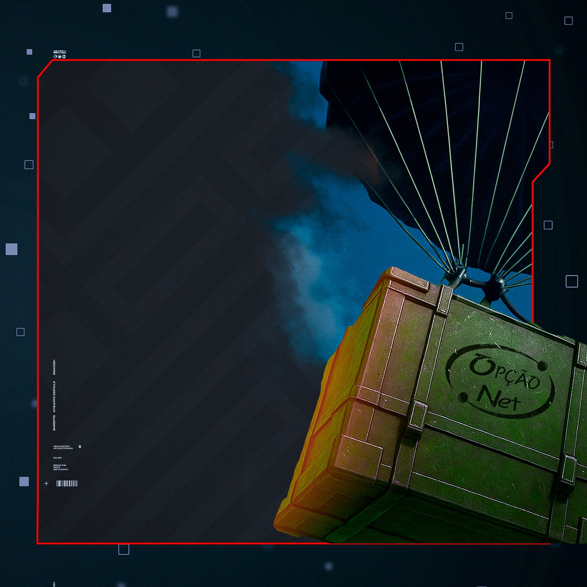Click the vertical BARRETTO text

click(54, 423)
